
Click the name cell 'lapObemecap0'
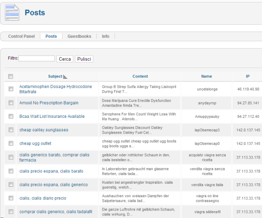click(x=207, y=143)
